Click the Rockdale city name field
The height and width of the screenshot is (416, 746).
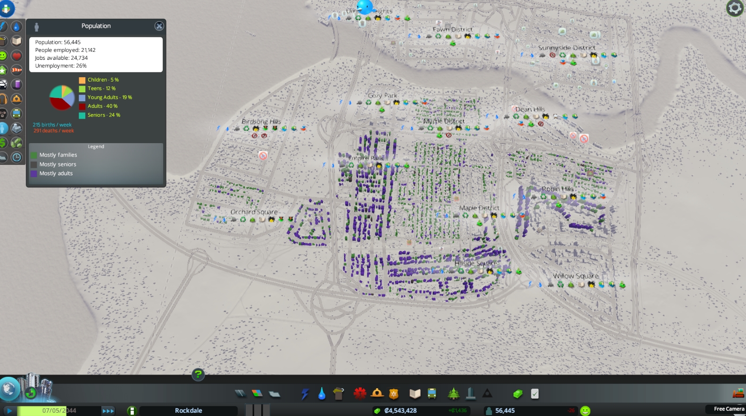[x=189, y=411]
